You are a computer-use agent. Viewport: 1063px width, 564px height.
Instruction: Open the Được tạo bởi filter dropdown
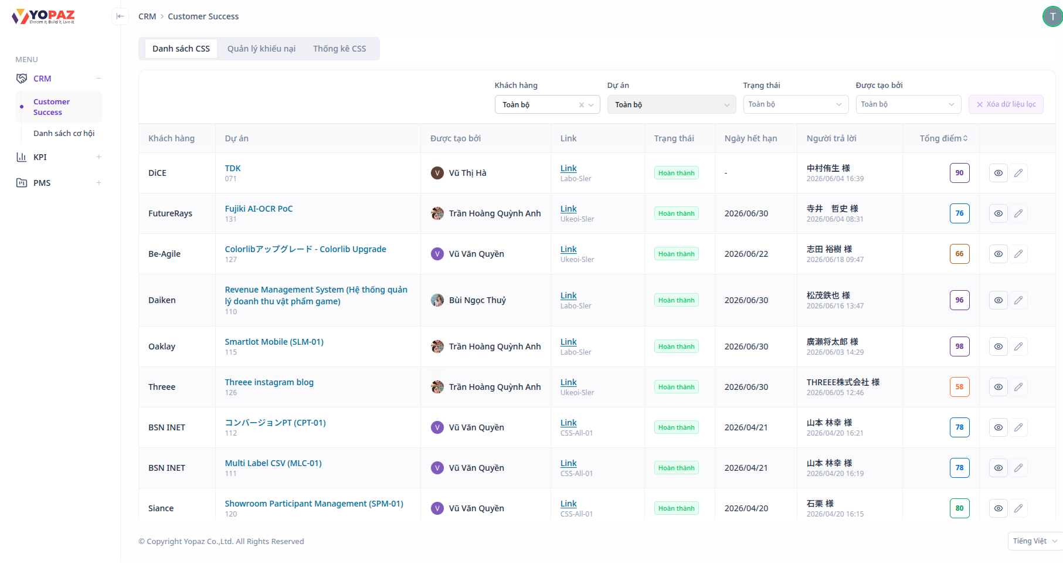point(908,104)
